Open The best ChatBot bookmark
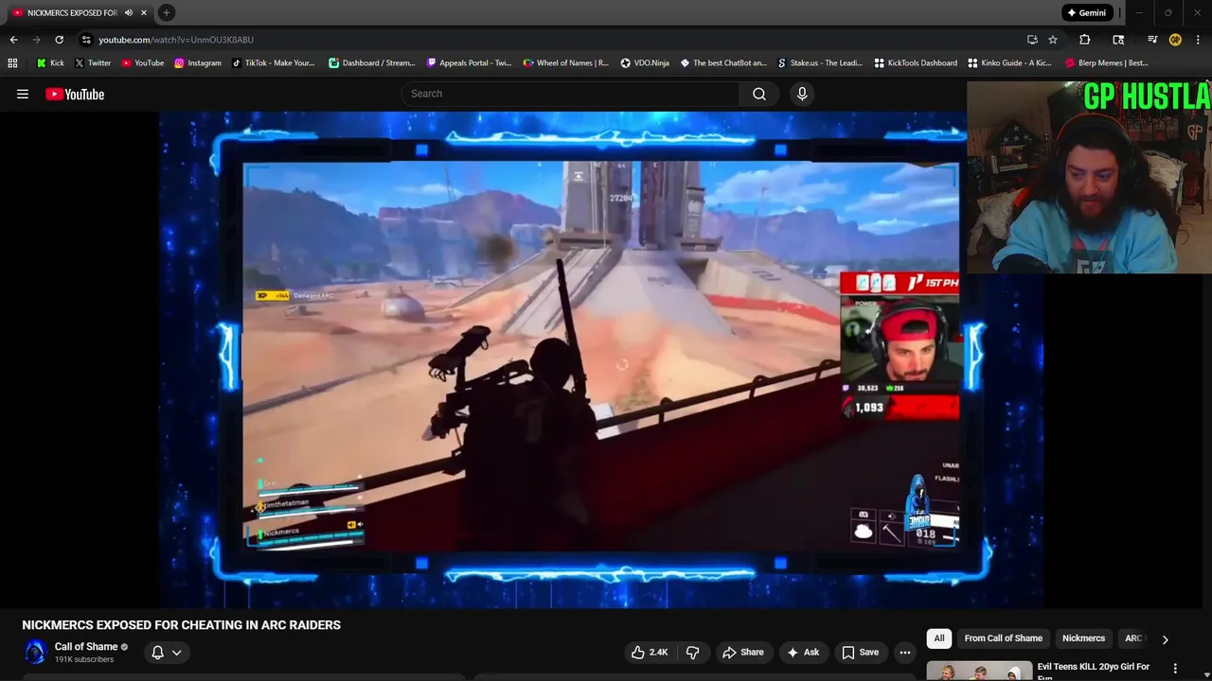The width and height of the screenshot is (1212, 681). (x=723, y=63)
